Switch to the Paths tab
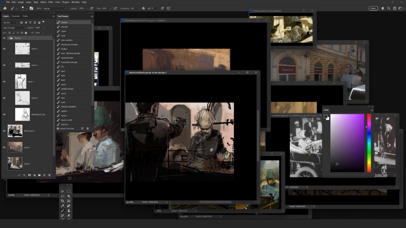The image size is (406, 228). click(25, 16)
